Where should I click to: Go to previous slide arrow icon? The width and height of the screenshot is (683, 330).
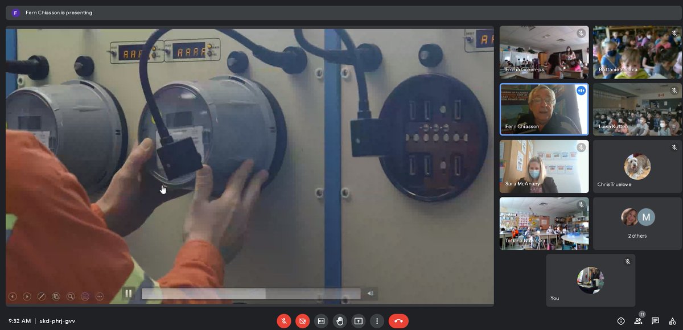pyautogui.click(x=12, y=296)
